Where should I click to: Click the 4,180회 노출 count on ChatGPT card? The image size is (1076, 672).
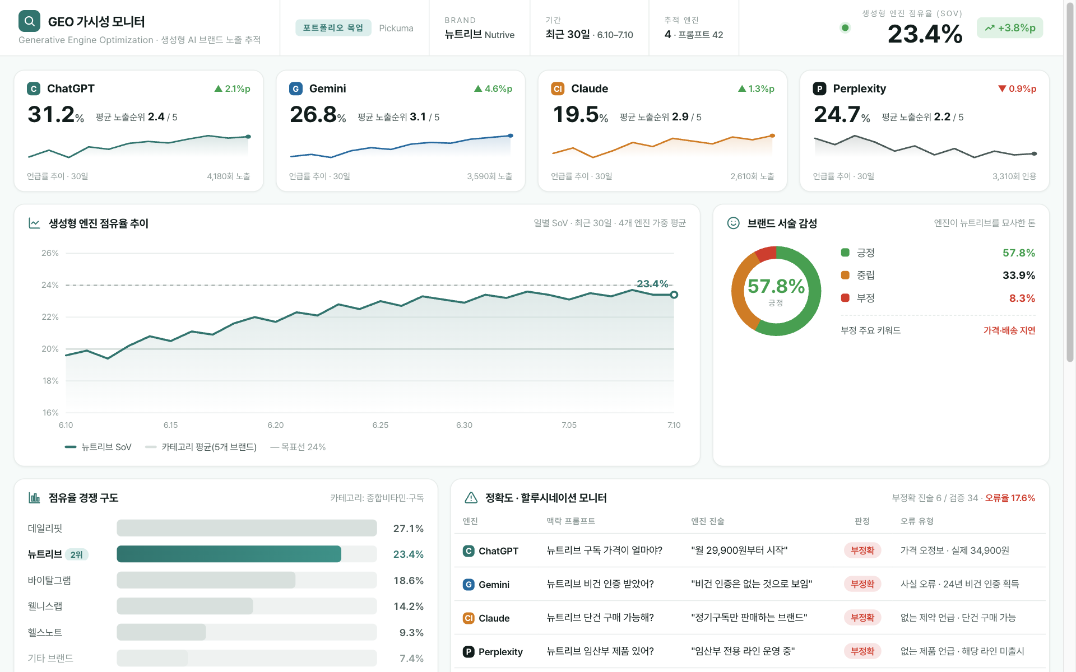(229, 176)
